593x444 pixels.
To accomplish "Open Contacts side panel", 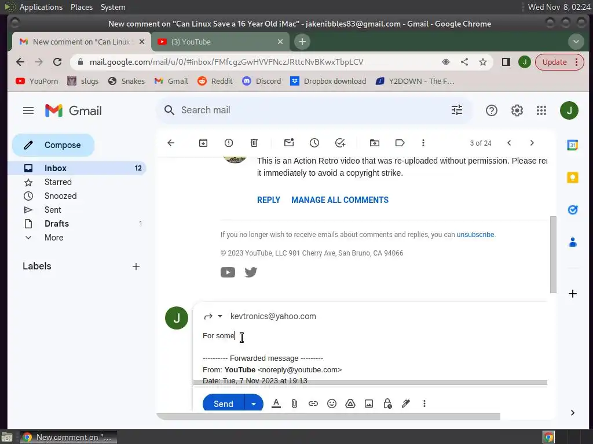I will point(573,242).
